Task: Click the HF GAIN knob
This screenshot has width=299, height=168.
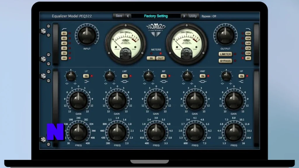Action: (234, 100)
